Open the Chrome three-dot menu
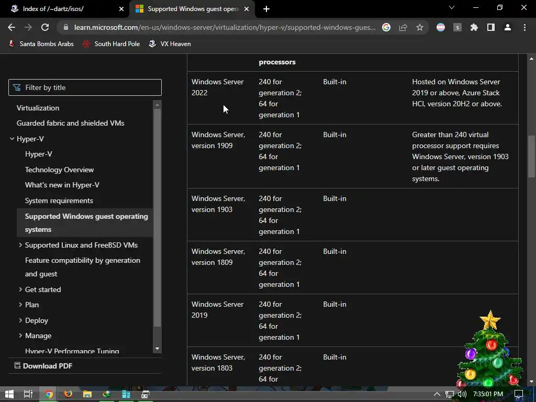536x402 pixels. coord(524,27)
